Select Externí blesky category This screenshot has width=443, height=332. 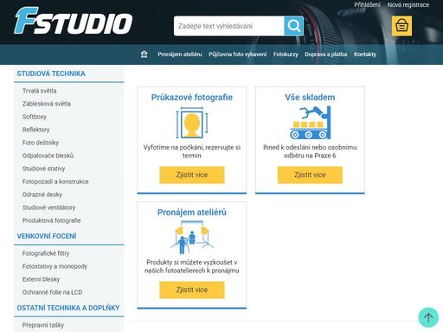(41, 279)
